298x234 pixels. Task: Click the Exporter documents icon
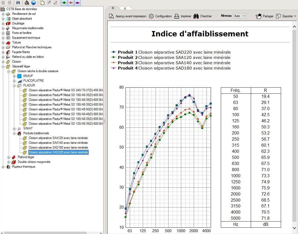278,16
